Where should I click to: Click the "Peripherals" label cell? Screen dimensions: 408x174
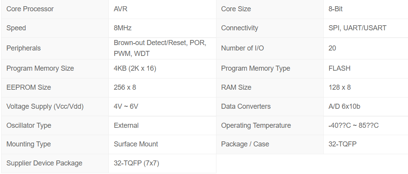(x=23, y=48)
